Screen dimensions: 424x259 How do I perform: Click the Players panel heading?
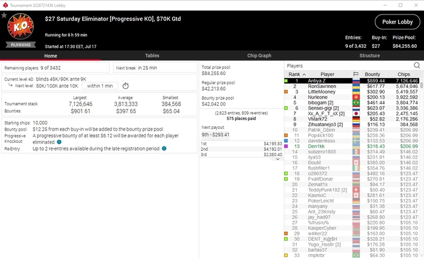(x=294, y=65)
